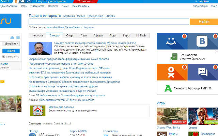Screen dimensions: 218x136
Task: Switch to the Hi-Tech tab
Action: (141, 35)
